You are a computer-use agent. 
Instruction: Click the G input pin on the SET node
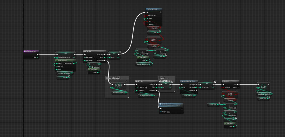(162, 87)
